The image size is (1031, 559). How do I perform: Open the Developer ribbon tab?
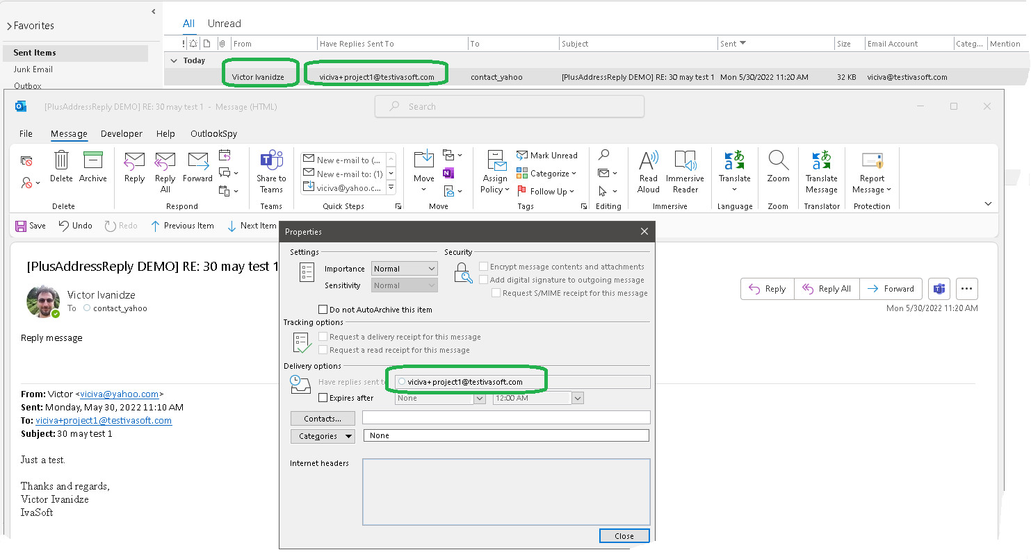pyautogui.click(x=122, y=134)
